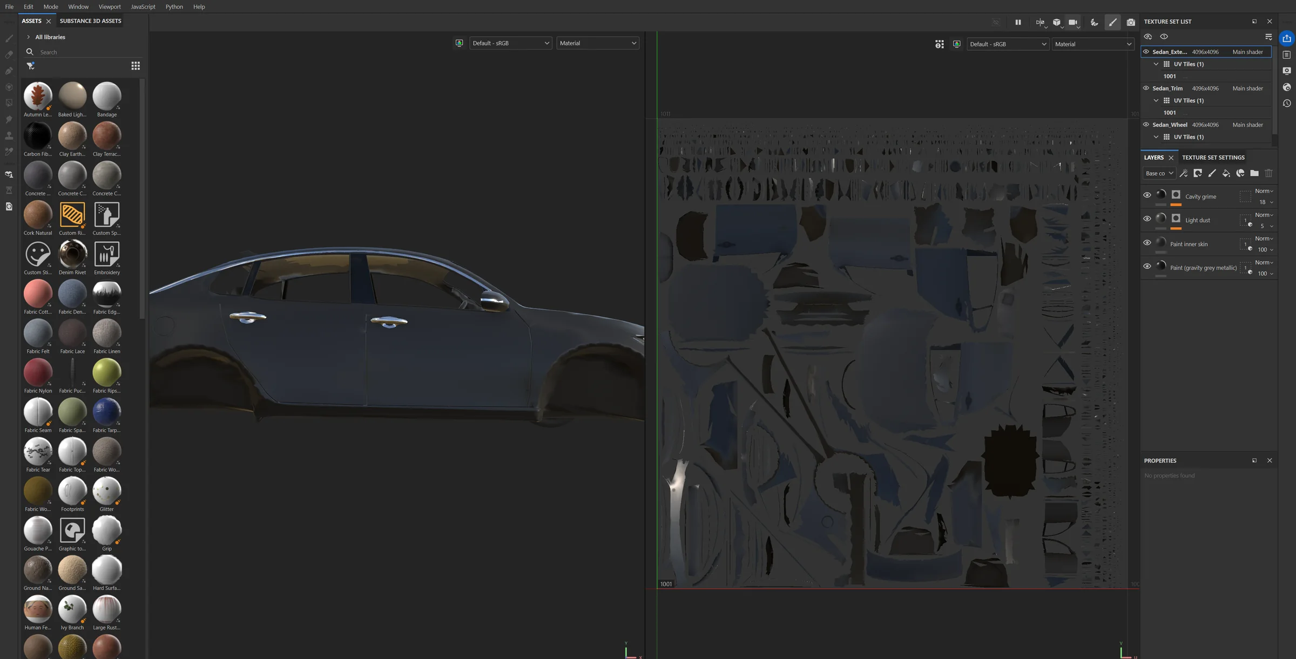Viewport: 1296px width, 659px height.
Task: Add a mask in Layers toolbar
Action: tap(1198, 173)
